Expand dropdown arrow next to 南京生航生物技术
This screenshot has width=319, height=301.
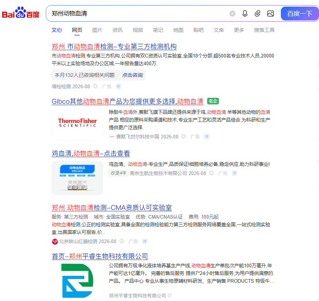[x=212, y=173]
